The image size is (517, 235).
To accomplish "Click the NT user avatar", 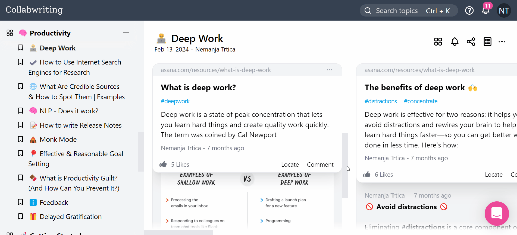I will click(x=504, y=11).
